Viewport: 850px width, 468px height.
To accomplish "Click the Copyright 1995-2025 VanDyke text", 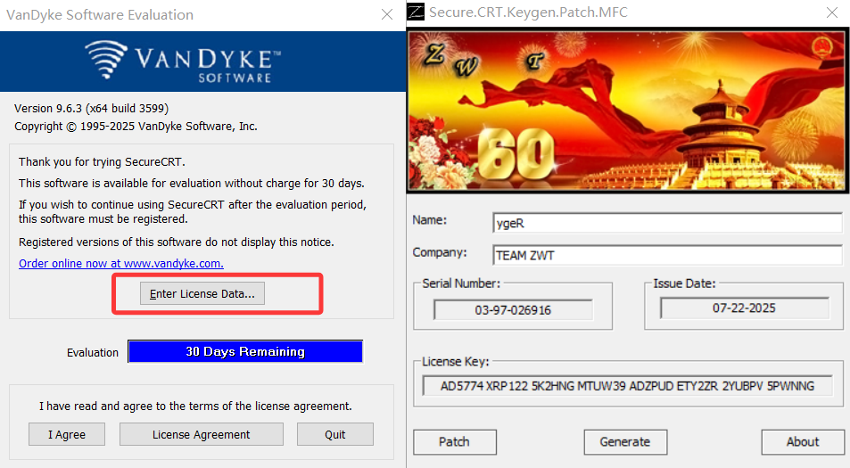I will click(x=136, y=127).
